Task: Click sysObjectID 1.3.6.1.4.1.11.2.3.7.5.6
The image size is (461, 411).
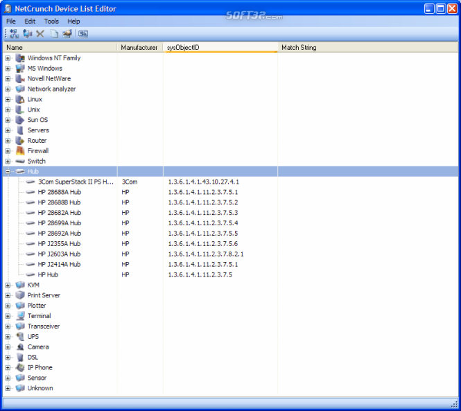Action: [203, 243]
